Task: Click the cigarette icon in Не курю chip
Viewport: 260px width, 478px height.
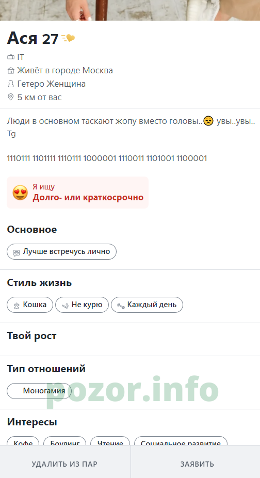Action: [64, 306]
